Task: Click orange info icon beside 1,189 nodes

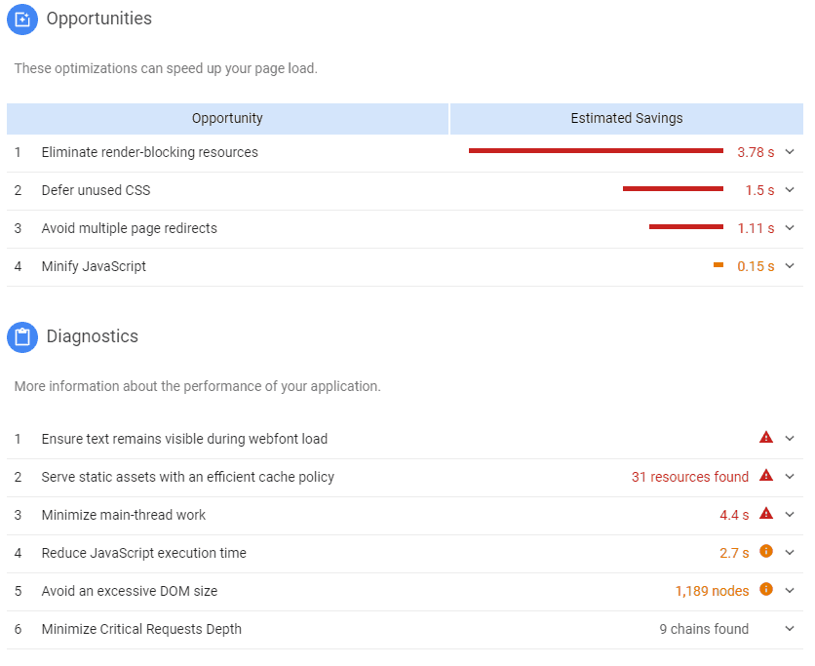Action: click(766, 590)
